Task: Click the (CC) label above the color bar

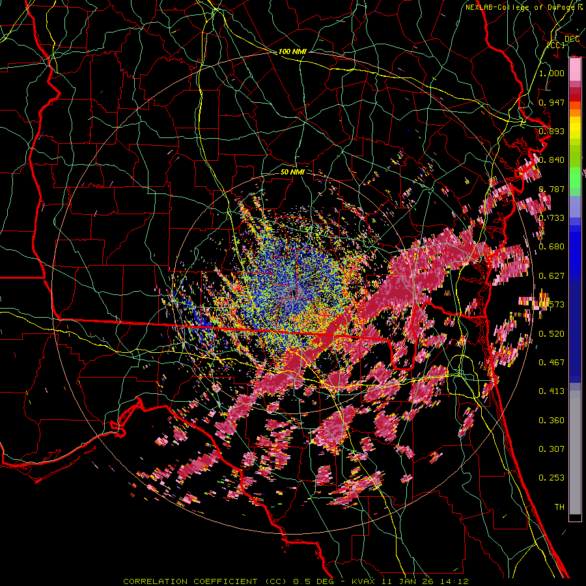Action: pyautogui.click(x=556, y=45)
